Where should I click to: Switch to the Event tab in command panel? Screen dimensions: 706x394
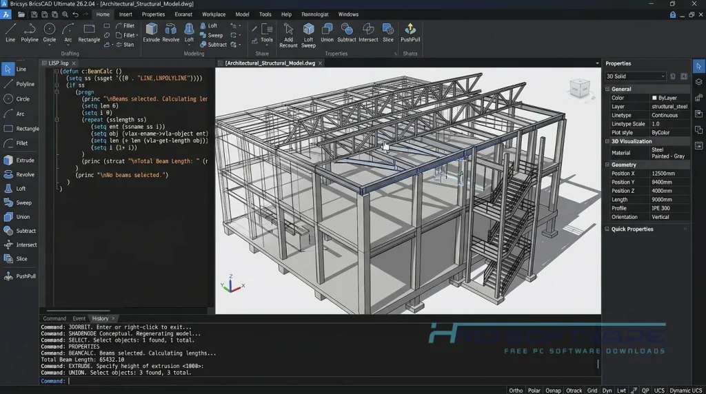coord(79,318)
